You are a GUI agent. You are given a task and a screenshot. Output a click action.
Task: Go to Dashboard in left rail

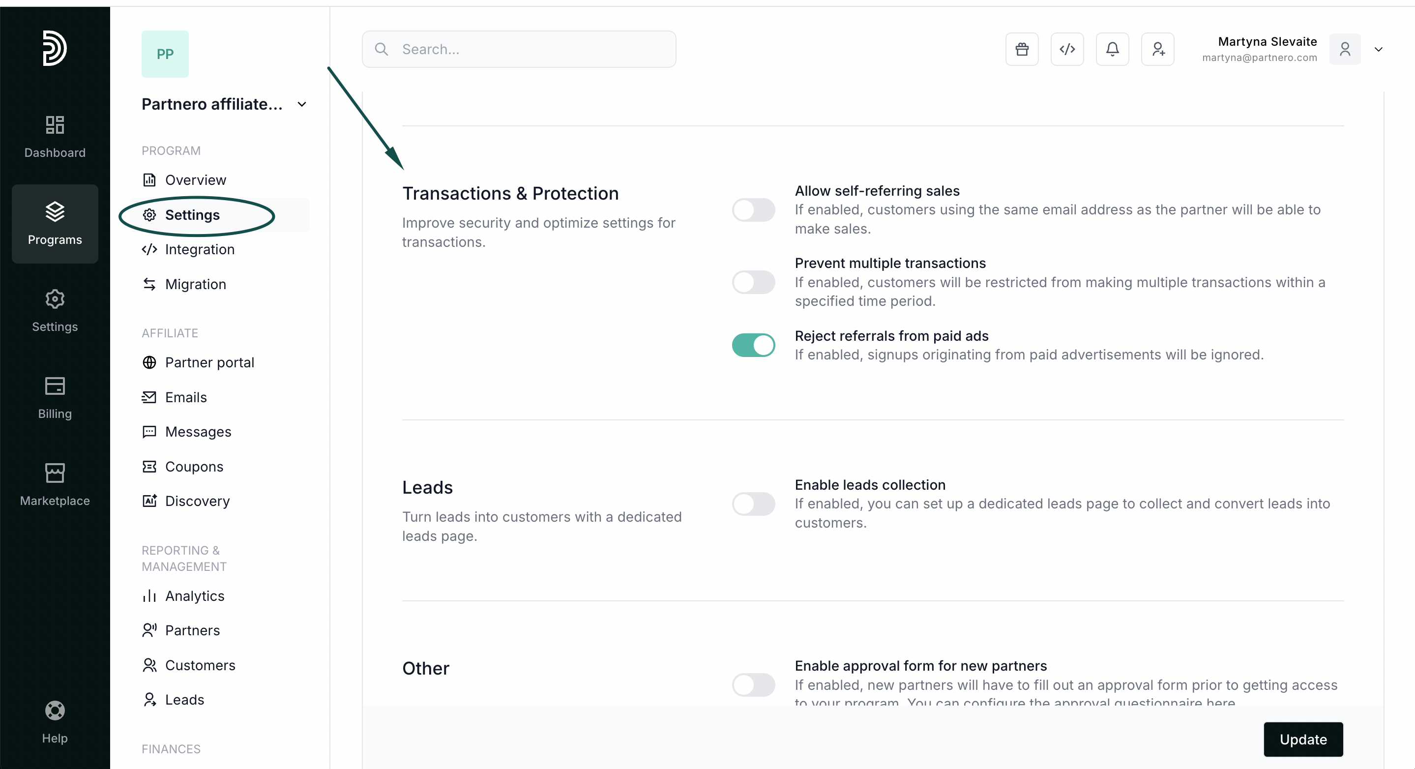point(55,137)
